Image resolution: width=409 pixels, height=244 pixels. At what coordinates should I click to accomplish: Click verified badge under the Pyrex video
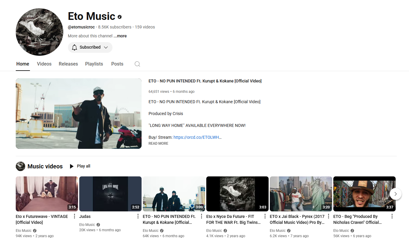click(289, 231)
